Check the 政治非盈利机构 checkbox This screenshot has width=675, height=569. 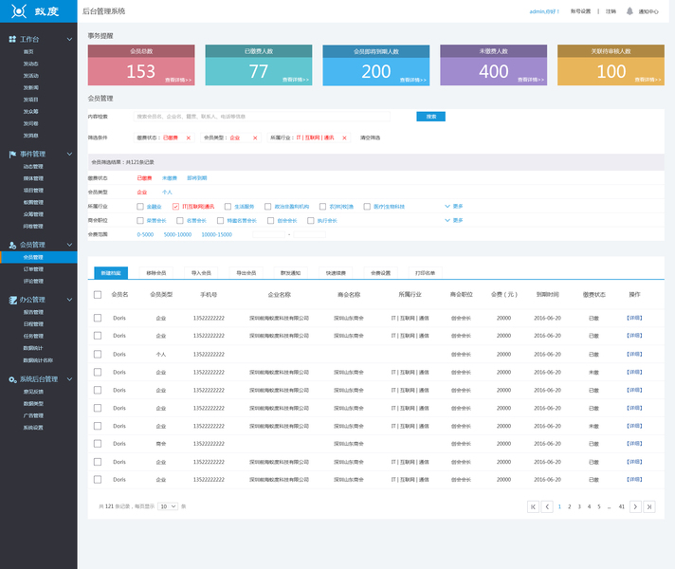point(267,207)
